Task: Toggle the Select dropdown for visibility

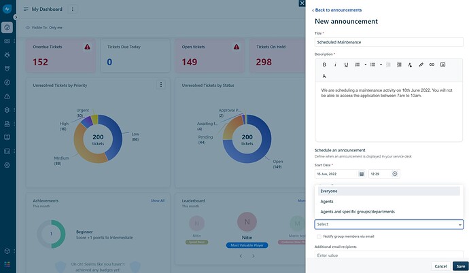Action: tap(389, 224)
